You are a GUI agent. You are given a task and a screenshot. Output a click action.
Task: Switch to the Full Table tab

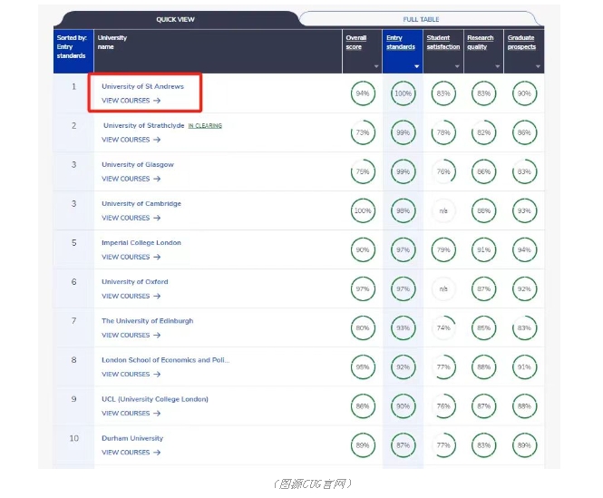point(421,19)
